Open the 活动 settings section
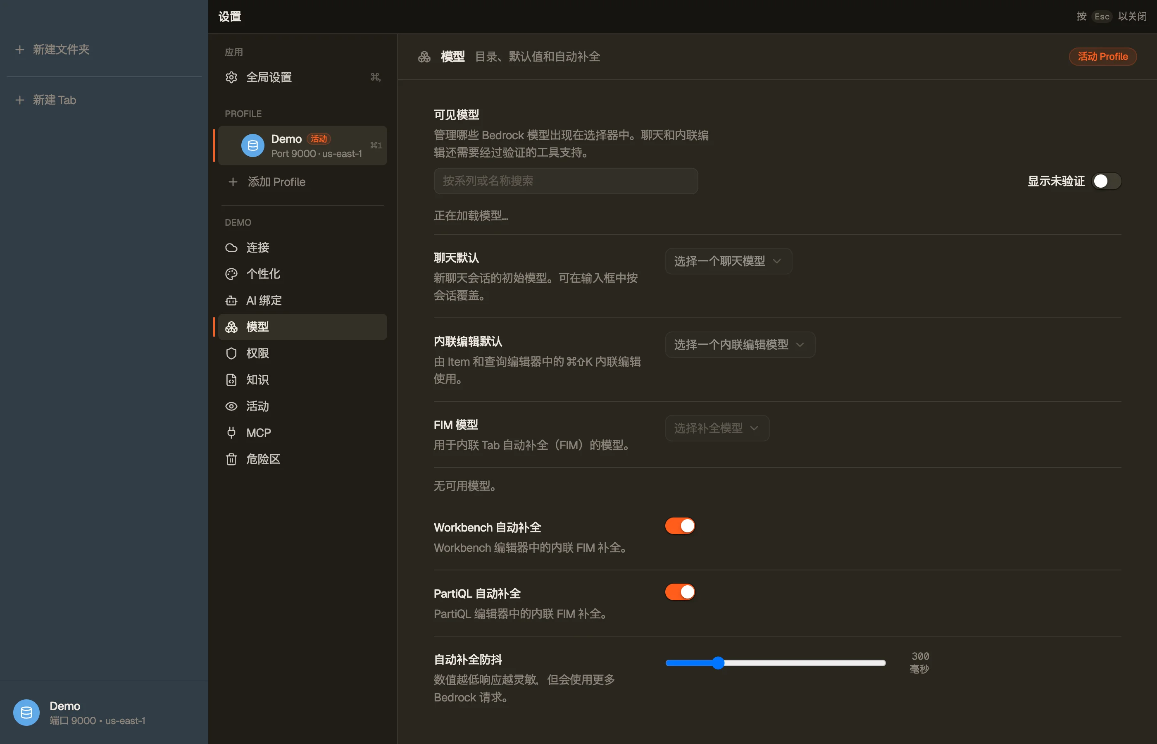 [303, 406]
